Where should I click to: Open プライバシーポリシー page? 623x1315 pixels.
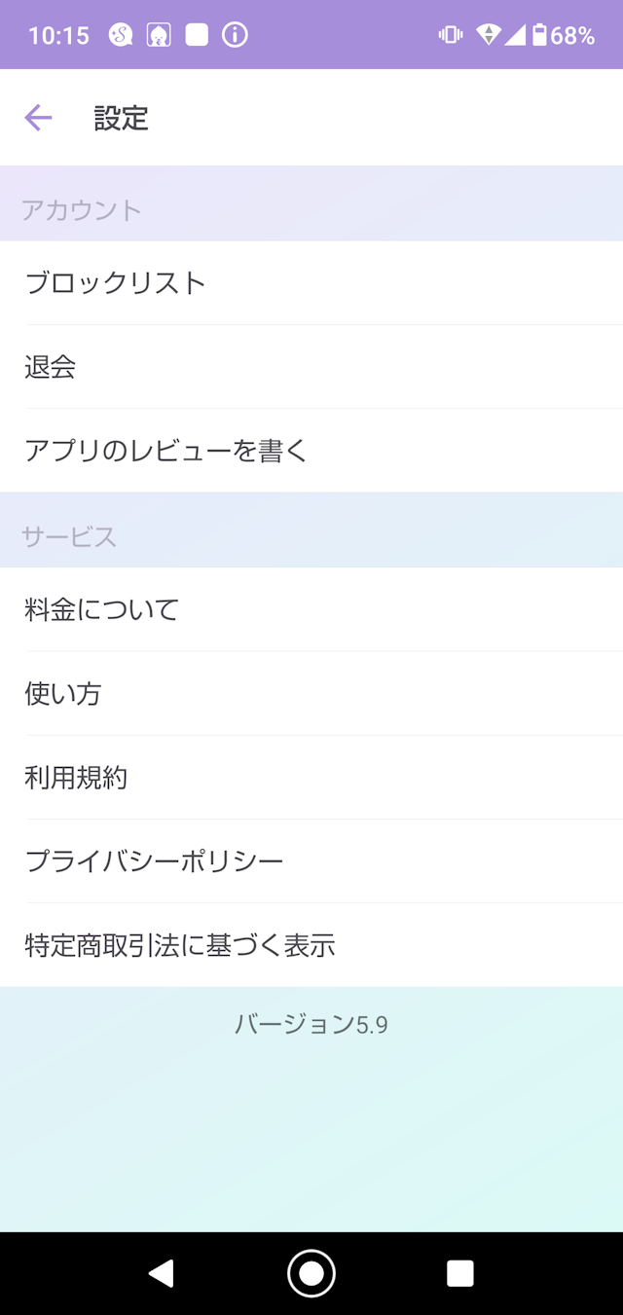(x=311, y=861)
